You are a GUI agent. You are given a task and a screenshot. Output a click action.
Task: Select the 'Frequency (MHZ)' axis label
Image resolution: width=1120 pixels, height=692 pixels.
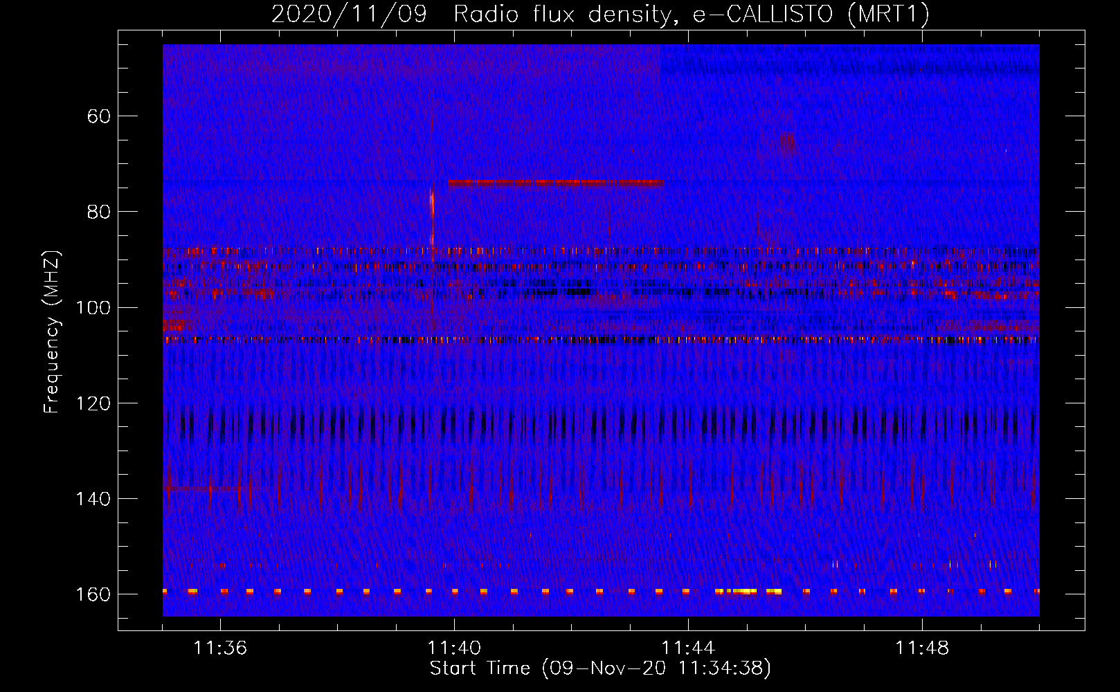(x=52, y=331)
